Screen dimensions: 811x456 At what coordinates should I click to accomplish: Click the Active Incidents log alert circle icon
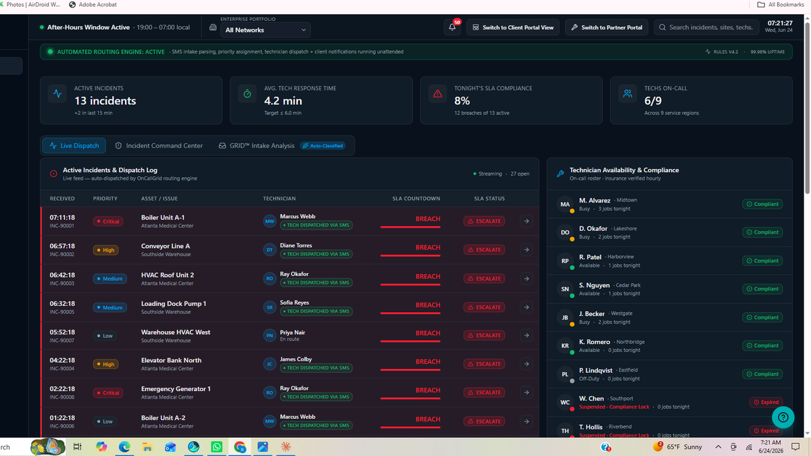[53, 174]
